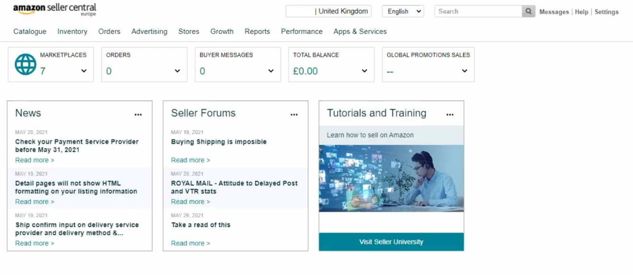The width and height of the screenshot is (633, 275).
Task: Click the Total Balance value £0.00
Action: [x=305, y=71]
